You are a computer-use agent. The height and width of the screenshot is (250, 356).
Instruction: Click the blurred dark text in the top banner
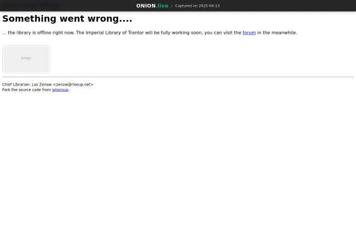click(x=31, y=5)
